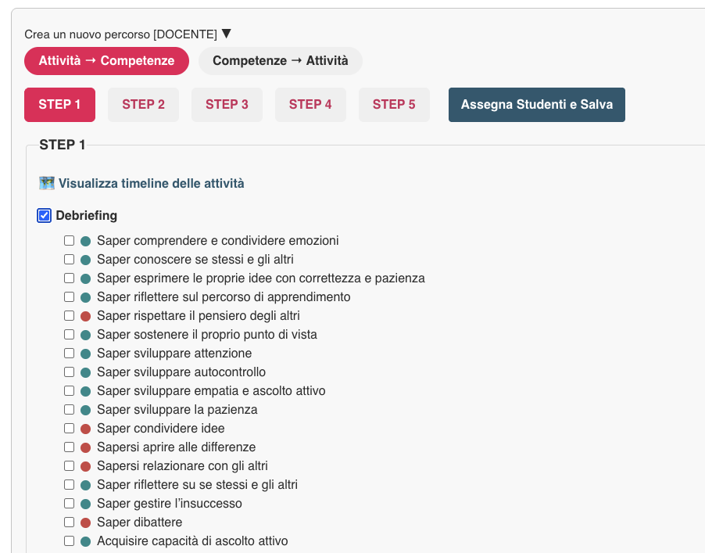The height and width of the screenshot is (553, 705).
Task: Switch to 'Competenze → Attività' mode
Action: click(x=280, y=61)
